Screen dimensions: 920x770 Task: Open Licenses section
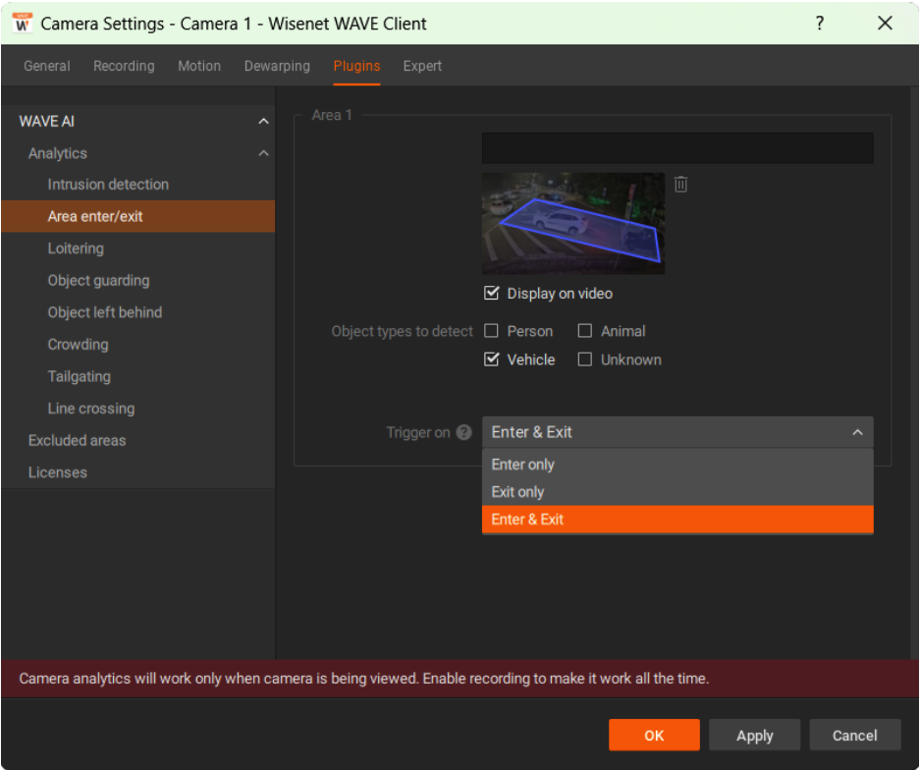pos(137,471)
